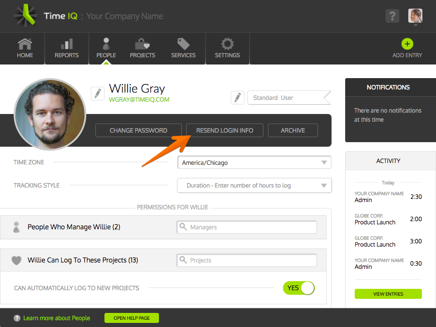
Task: Select the PEOPLE tab label
Action: pyautogui.click(x=106, y=55)
